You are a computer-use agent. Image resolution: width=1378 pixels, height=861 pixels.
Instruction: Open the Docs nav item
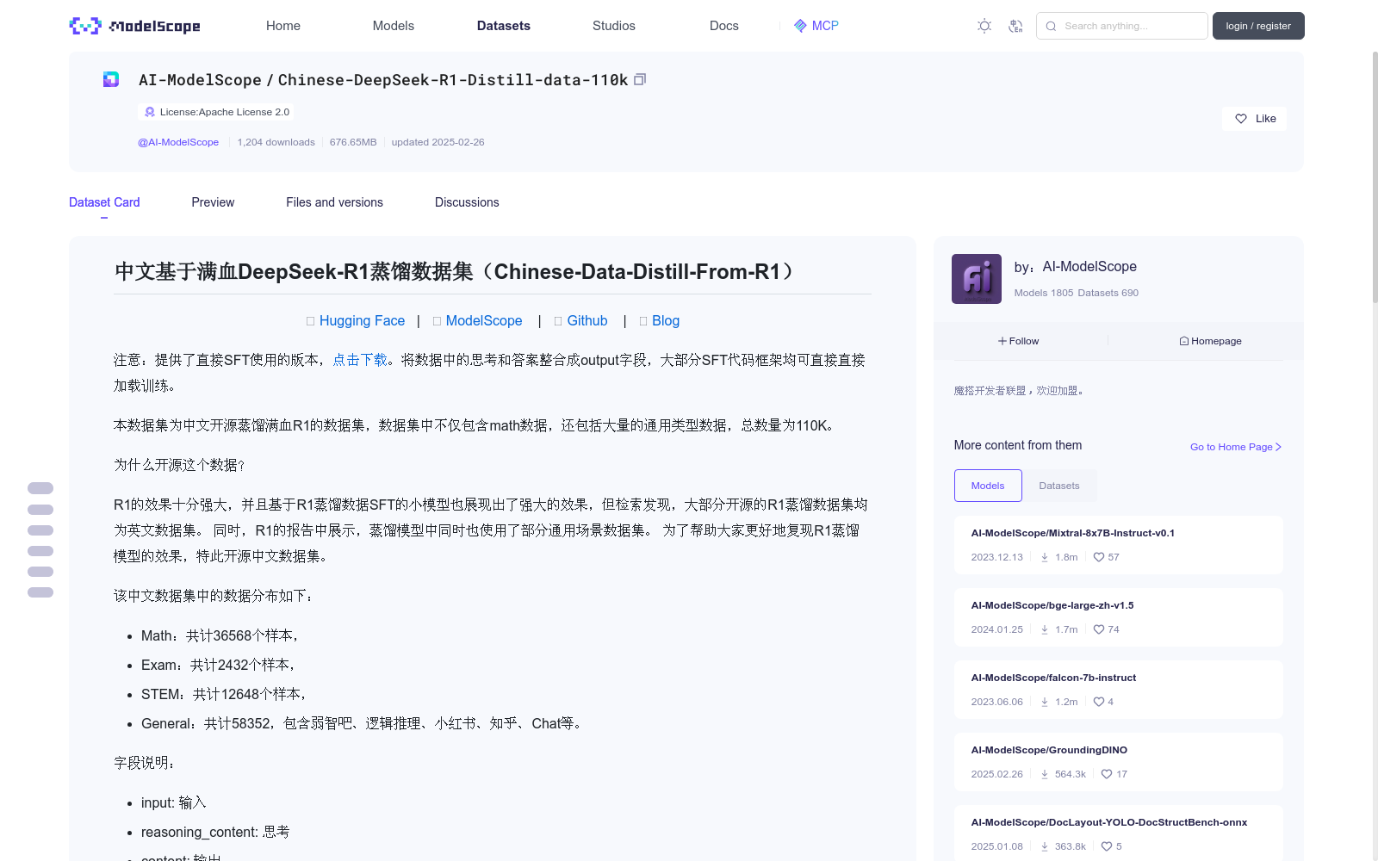(x=724, y=26)
